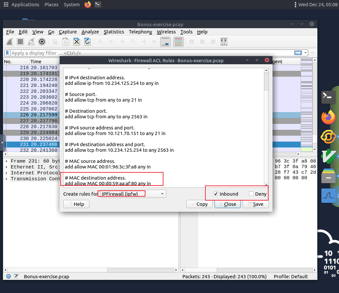Open the expert information status bar icon

tap(9, 276)
